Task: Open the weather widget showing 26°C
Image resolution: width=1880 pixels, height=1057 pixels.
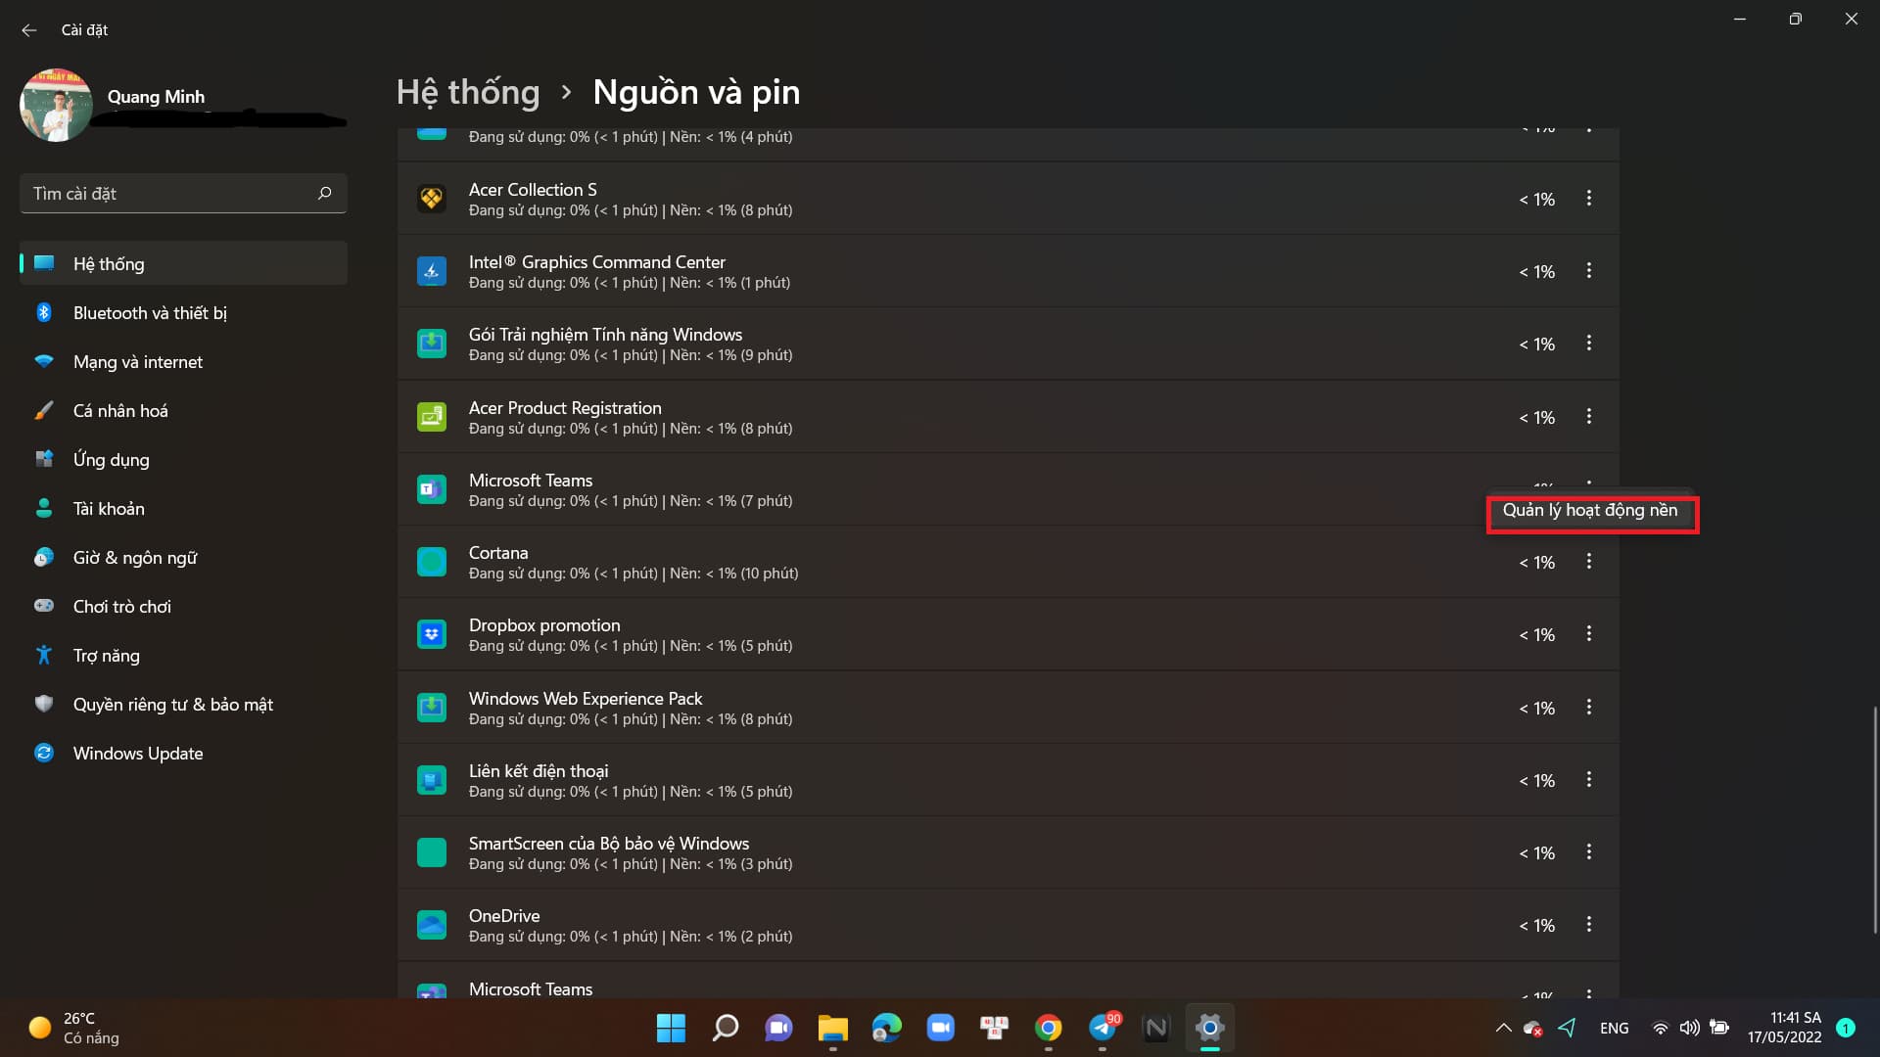Action: click(x=74, y=1028)
